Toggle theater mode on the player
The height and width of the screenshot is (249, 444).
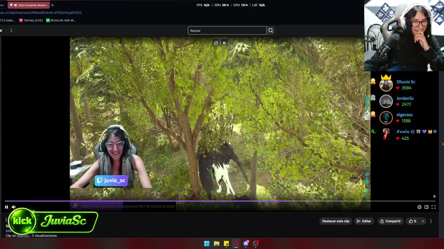point(426,207)
